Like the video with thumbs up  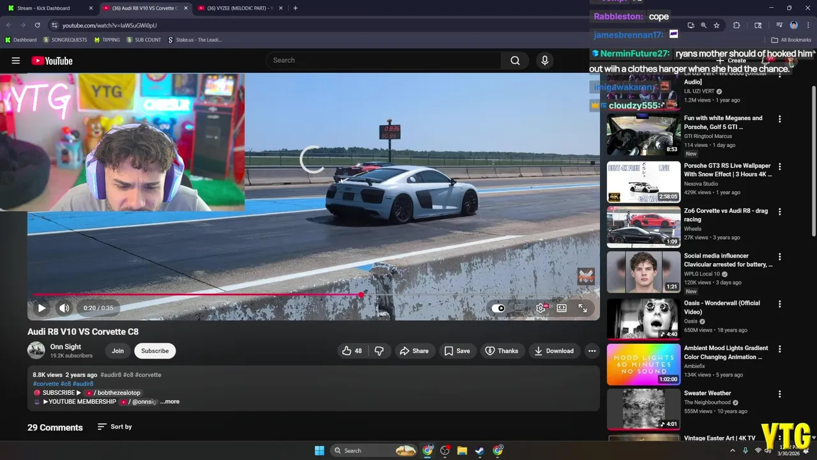pos(352,351)
